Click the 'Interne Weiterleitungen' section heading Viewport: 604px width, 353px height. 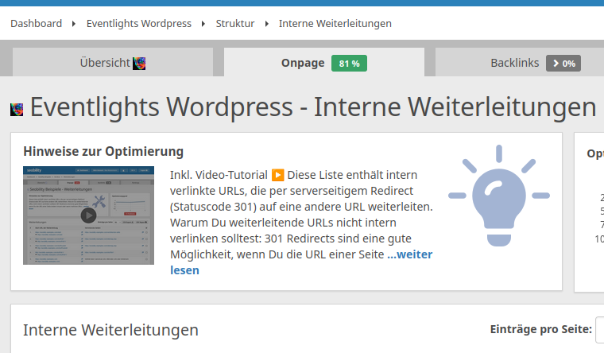(x=110, y=330)
